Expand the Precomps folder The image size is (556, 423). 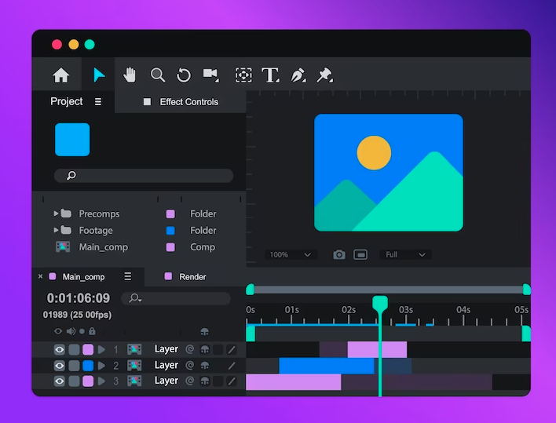[x=57, y=213]
